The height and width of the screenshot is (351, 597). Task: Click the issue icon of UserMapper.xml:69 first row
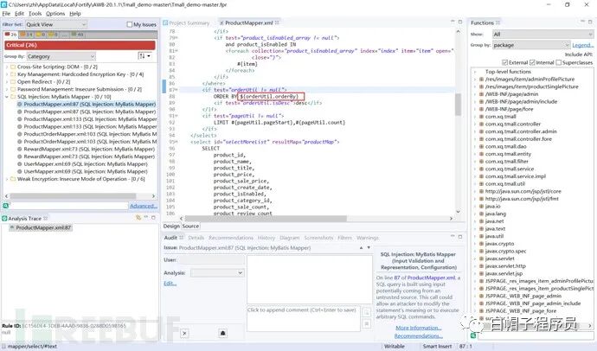point(19,164)
